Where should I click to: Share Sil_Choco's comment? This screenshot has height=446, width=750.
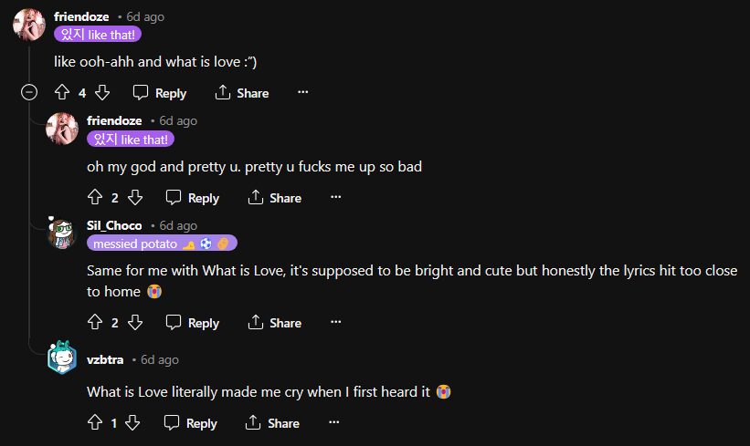pos(275,322)
